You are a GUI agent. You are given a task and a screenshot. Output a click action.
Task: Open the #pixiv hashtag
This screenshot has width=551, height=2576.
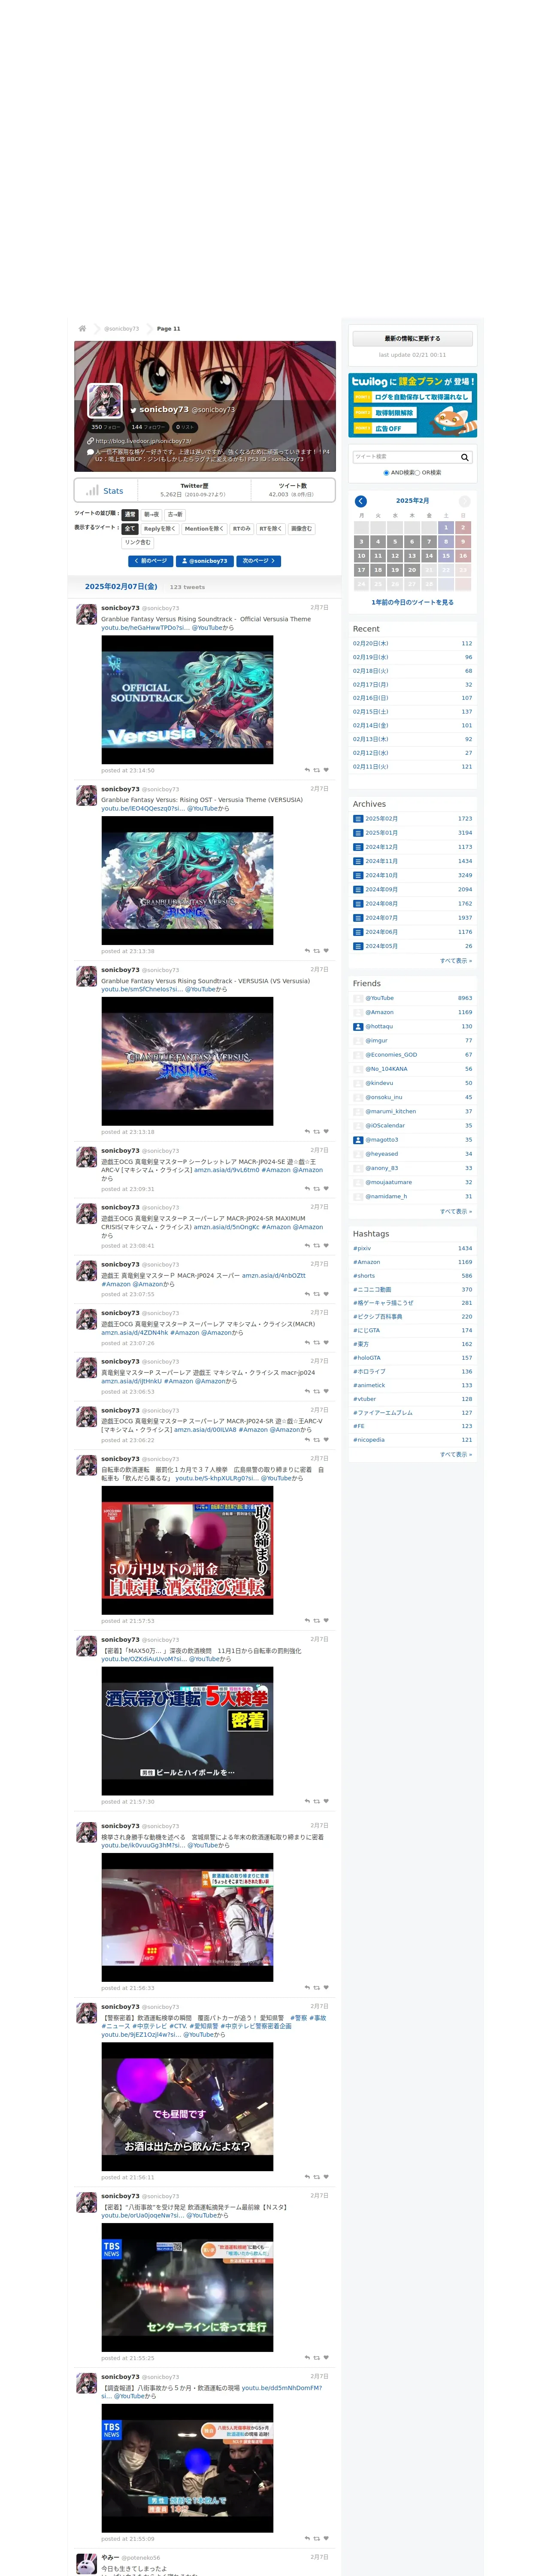[x=362, y=1248]
